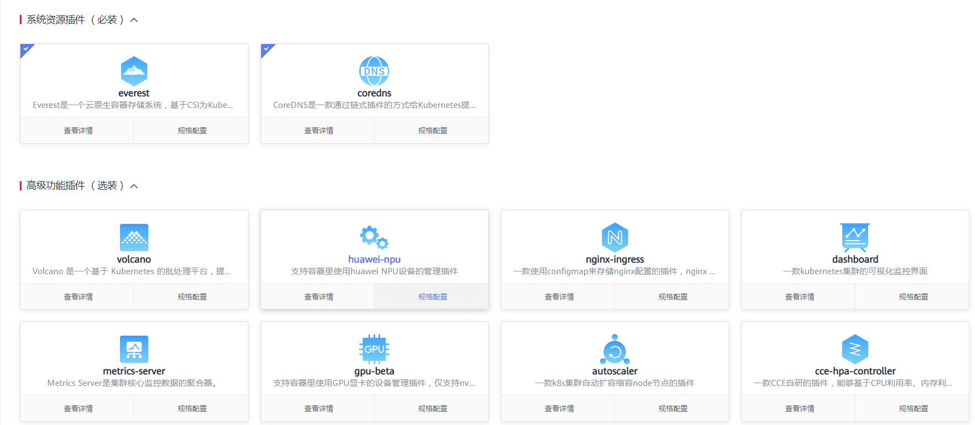This screenshot has height=425, width=975.
Task: View 查看详情 of huawei-npu
Action: [318, 297]
